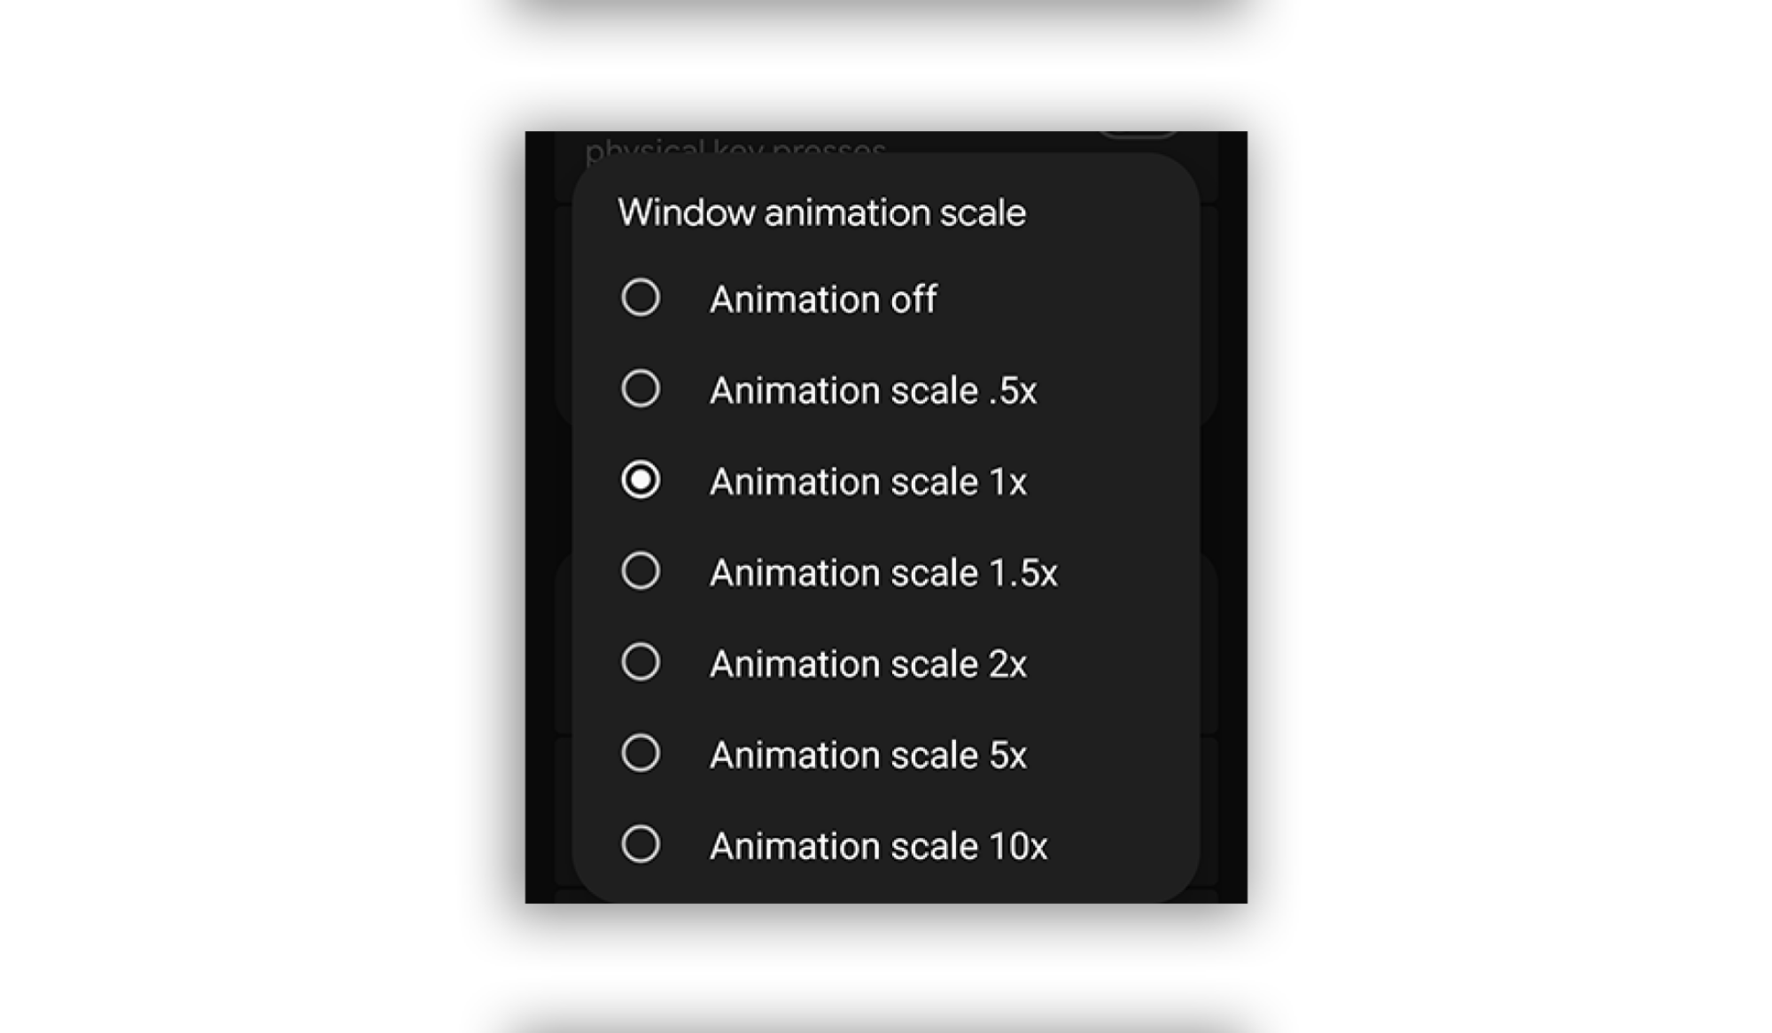Click empty dialog area right of the title
Viewport: 1772px width, 1033px height.
point(1116,213)
